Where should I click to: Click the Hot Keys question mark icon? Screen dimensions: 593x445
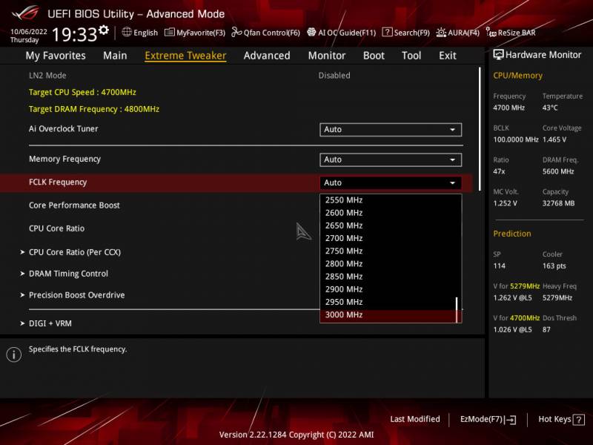click(579, 419)
